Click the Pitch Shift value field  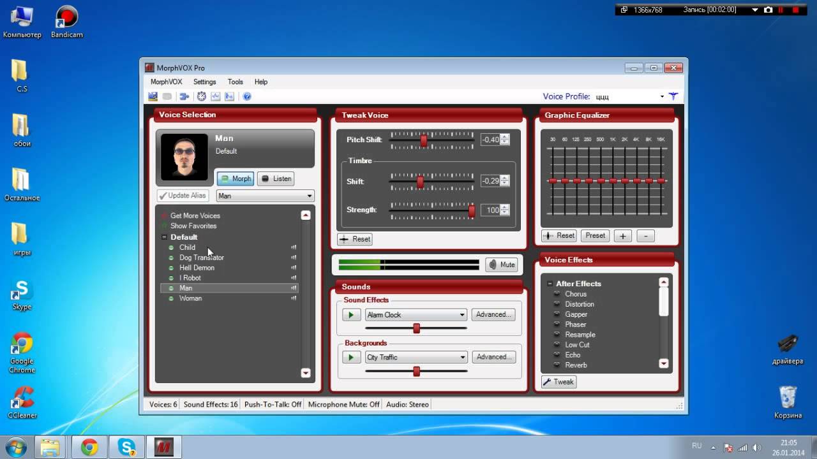click(x=490, y=140)
